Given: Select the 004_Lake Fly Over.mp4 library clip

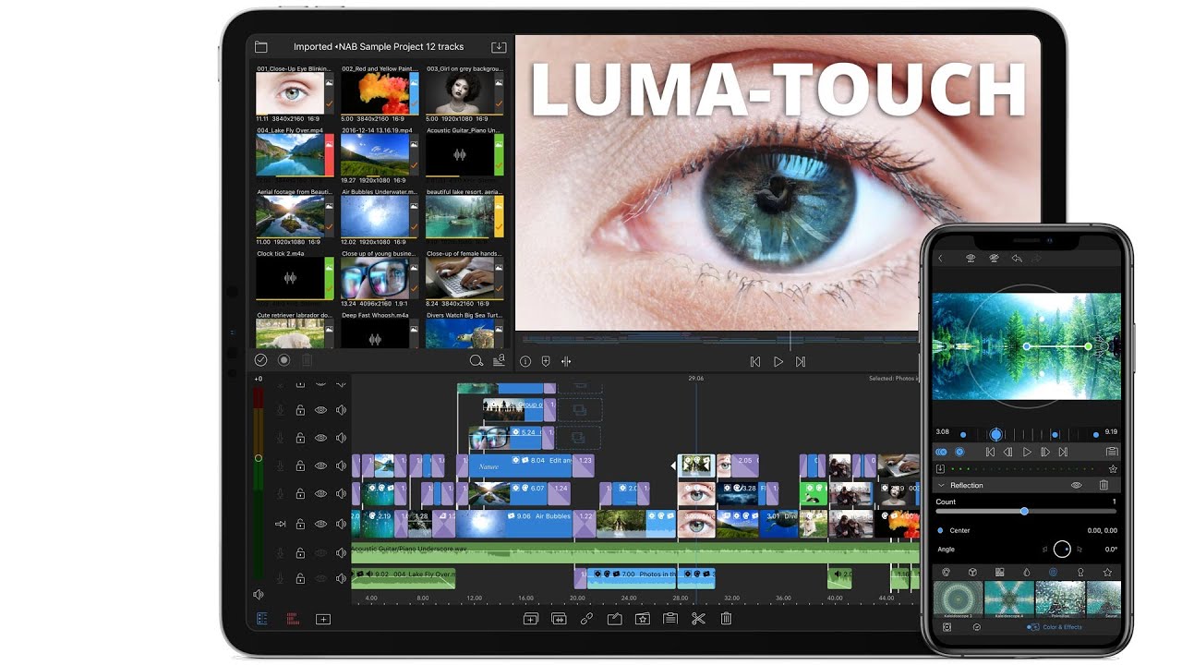Looking at the screenshot, I should 295,156.
